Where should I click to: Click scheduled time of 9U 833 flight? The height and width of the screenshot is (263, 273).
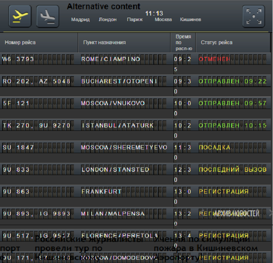(183, 174)
